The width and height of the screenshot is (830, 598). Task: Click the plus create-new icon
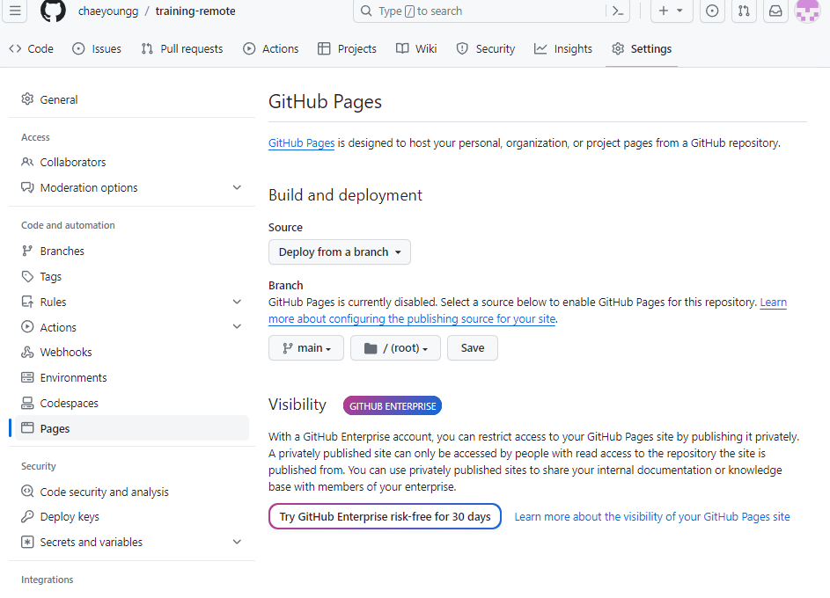pyautogui.click(x=664, y=11)
